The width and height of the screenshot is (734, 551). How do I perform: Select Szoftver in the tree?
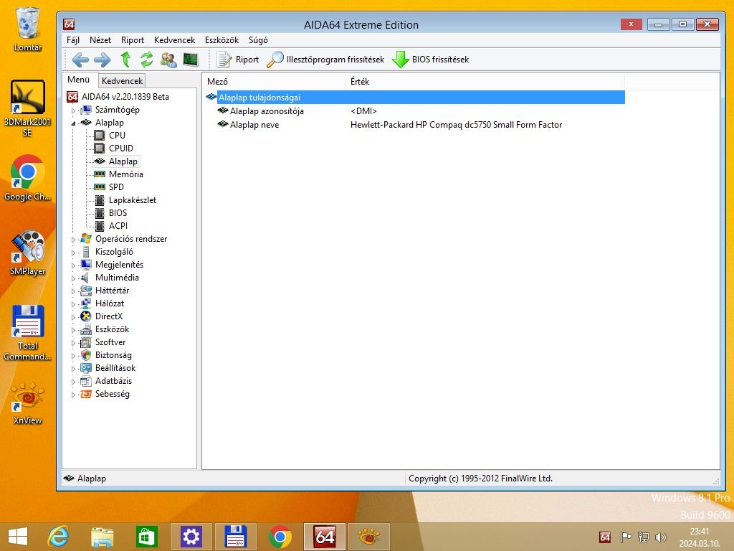(110, 342)
